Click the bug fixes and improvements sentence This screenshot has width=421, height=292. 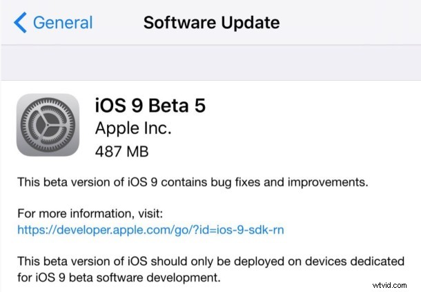point(193,182)
